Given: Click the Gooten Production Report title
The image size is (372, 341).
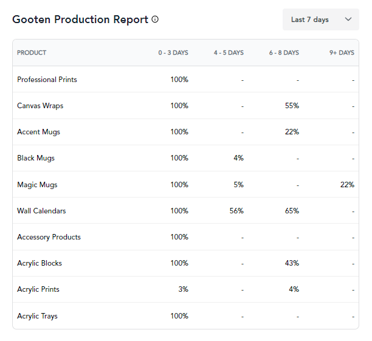Looking at the screenshot, I should coord(80,19).
